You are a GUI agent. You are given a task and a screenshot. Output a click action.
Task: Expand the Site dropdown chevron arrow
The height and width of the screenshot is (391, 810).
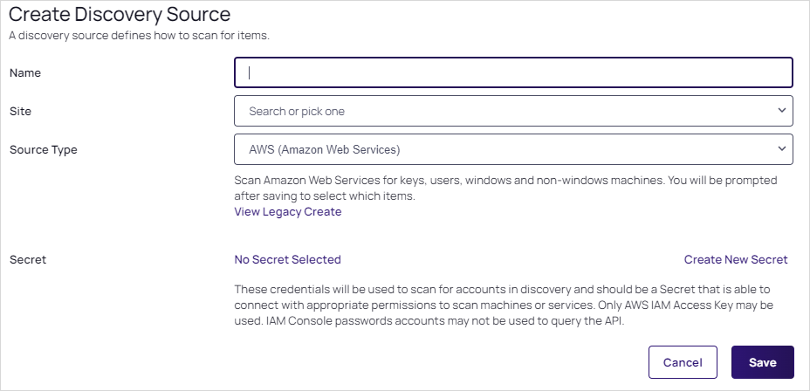click(781, 111)
